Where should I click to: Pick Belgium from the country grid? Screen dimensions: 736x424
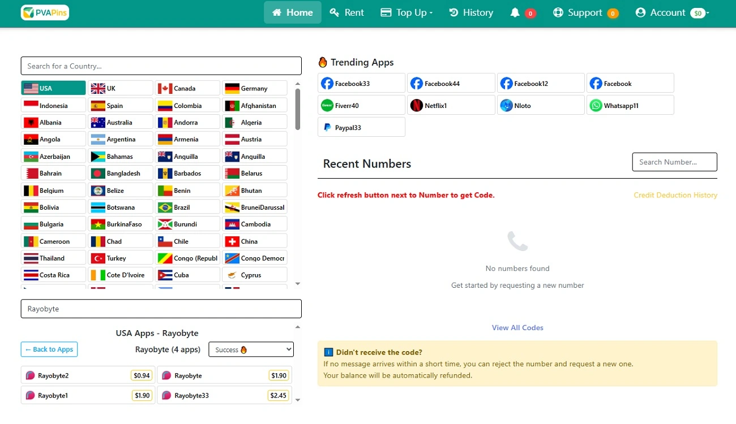pyautogui.click(x=54, y=191)
